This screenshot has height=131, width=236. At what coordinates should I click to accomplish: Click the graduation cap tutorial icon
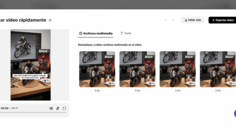[50, 20]
